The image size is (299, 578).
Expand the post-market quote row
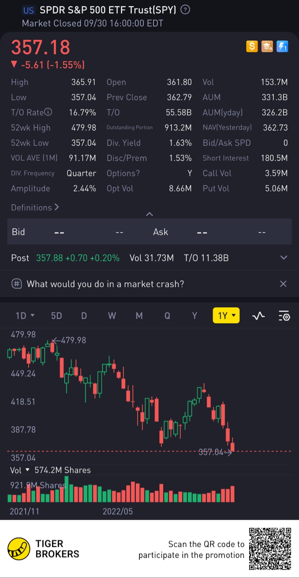click(283, 258)
